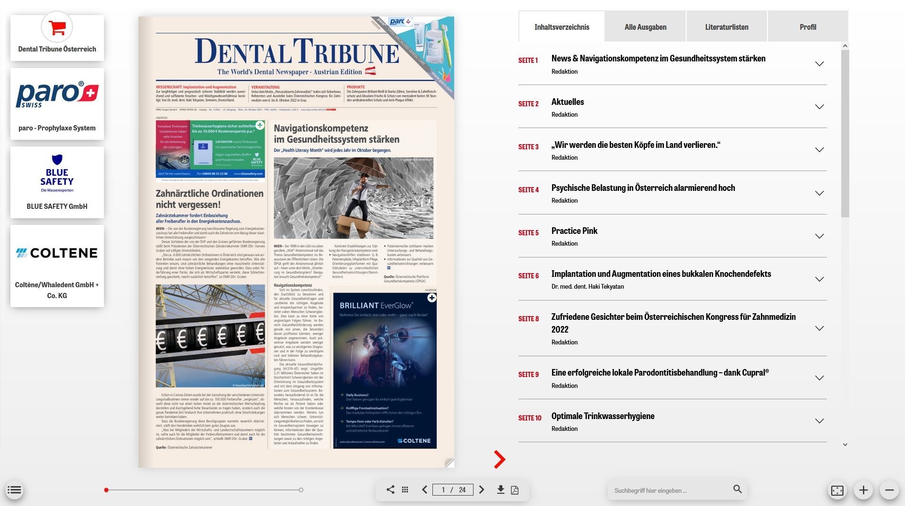The height and width of the screenshot is (506, 905).
Task: Switch to Inhaltsverzeichnis tab
Action: (x=562, y=27)
